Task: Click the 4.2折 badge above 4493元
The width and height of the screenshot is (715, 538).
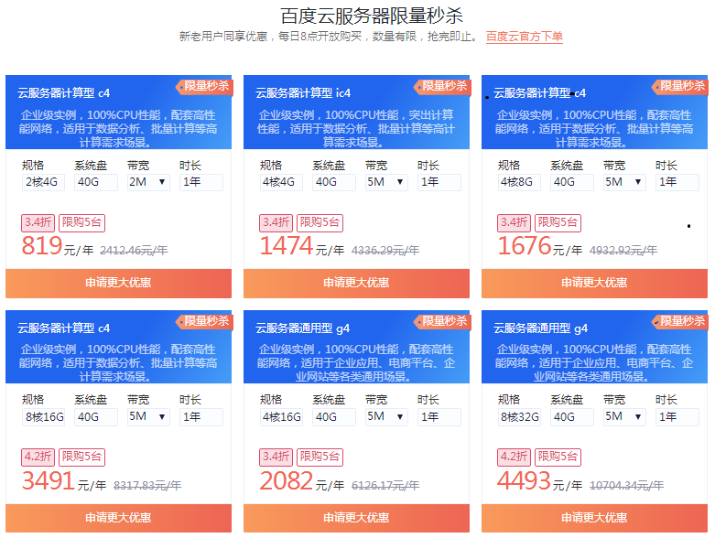Action: coord(514,457)
